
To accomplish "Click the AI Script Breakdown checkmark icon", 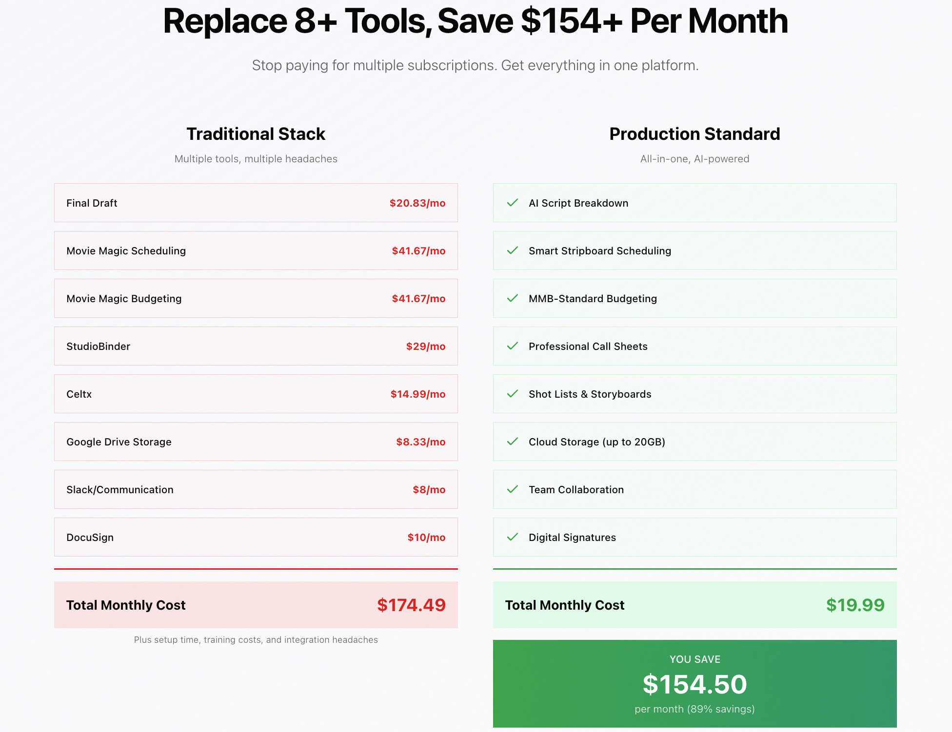I will [512, 203].
